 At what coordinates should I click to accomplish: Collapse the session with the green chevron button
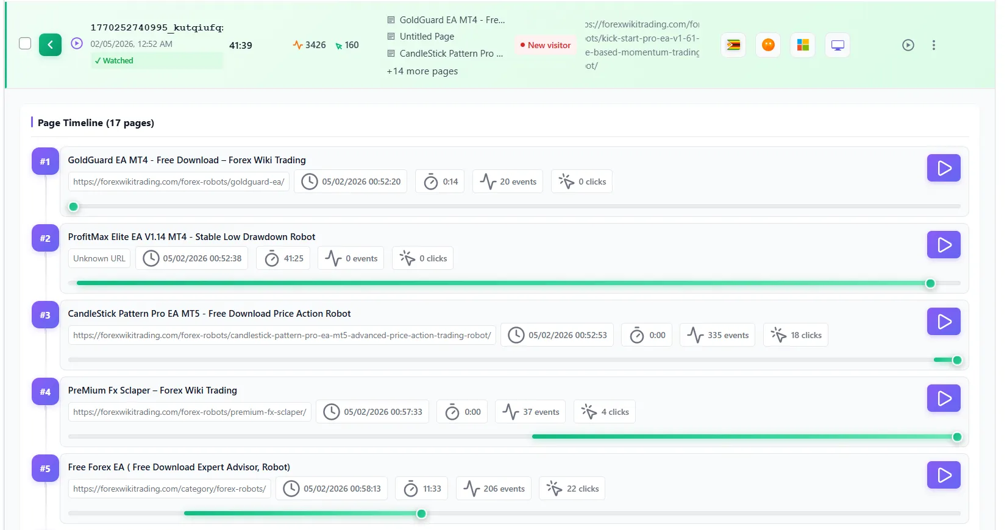(x=51, y=44)
